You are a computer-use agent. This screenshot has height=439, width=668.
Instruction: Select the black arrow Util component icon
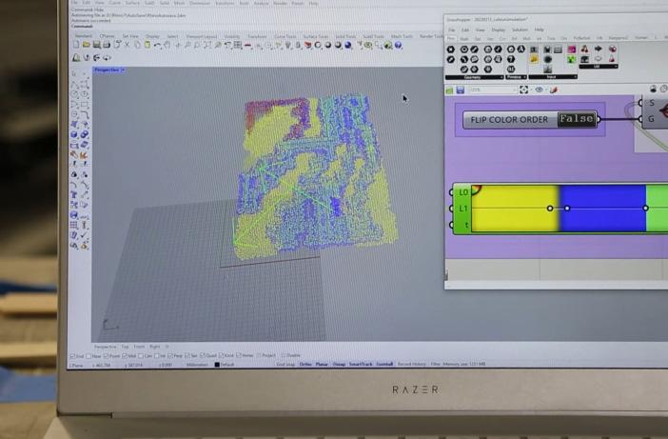(599, 49)
